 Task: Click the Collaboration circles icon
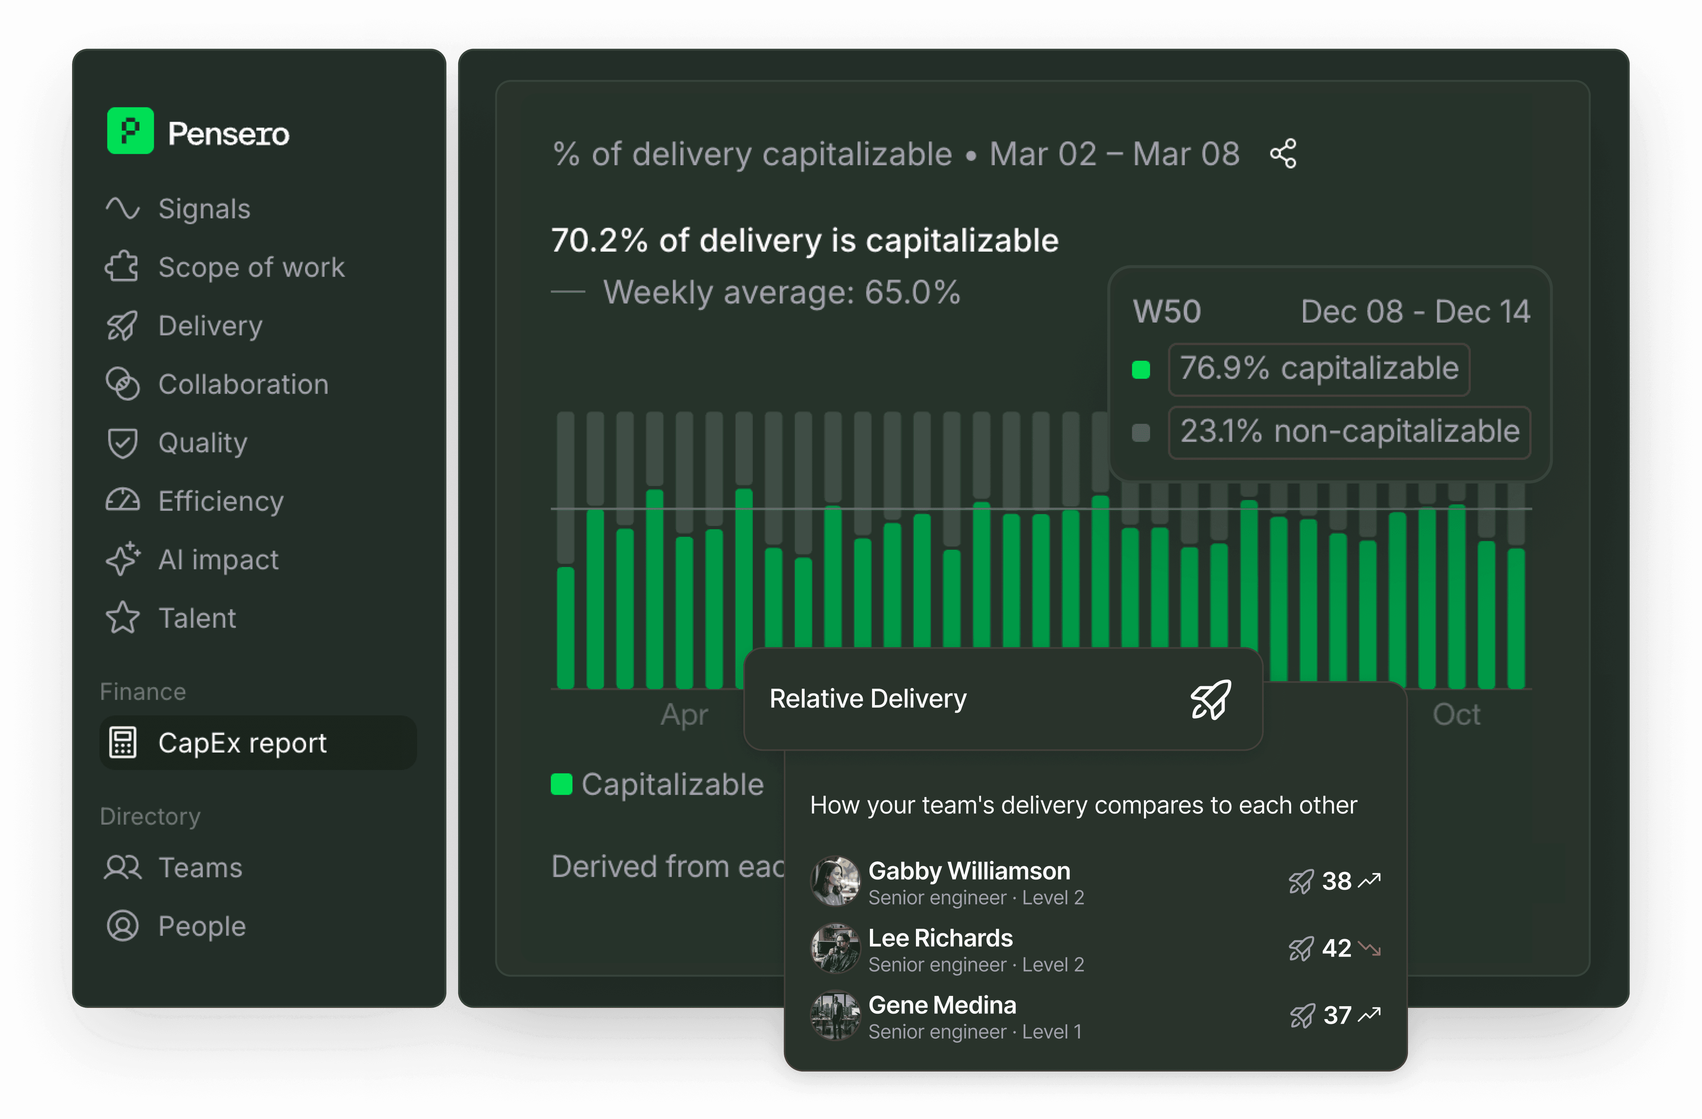coord(122,384)
